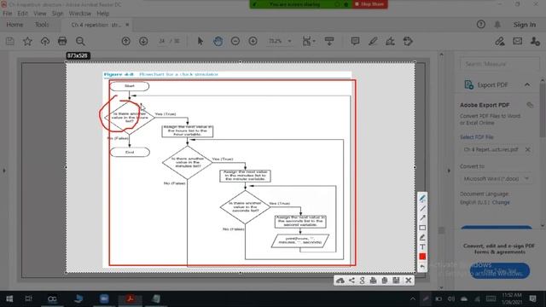The image size is (546, 307).
Task: Open the Help question mark icon
Action: 481,25
